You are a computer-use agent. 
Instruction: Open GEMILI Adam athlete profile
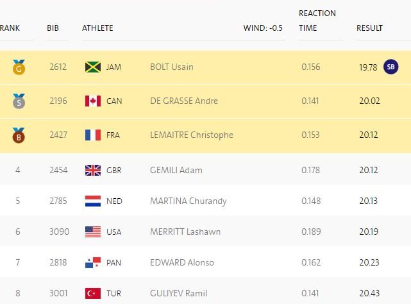(176, 170)
